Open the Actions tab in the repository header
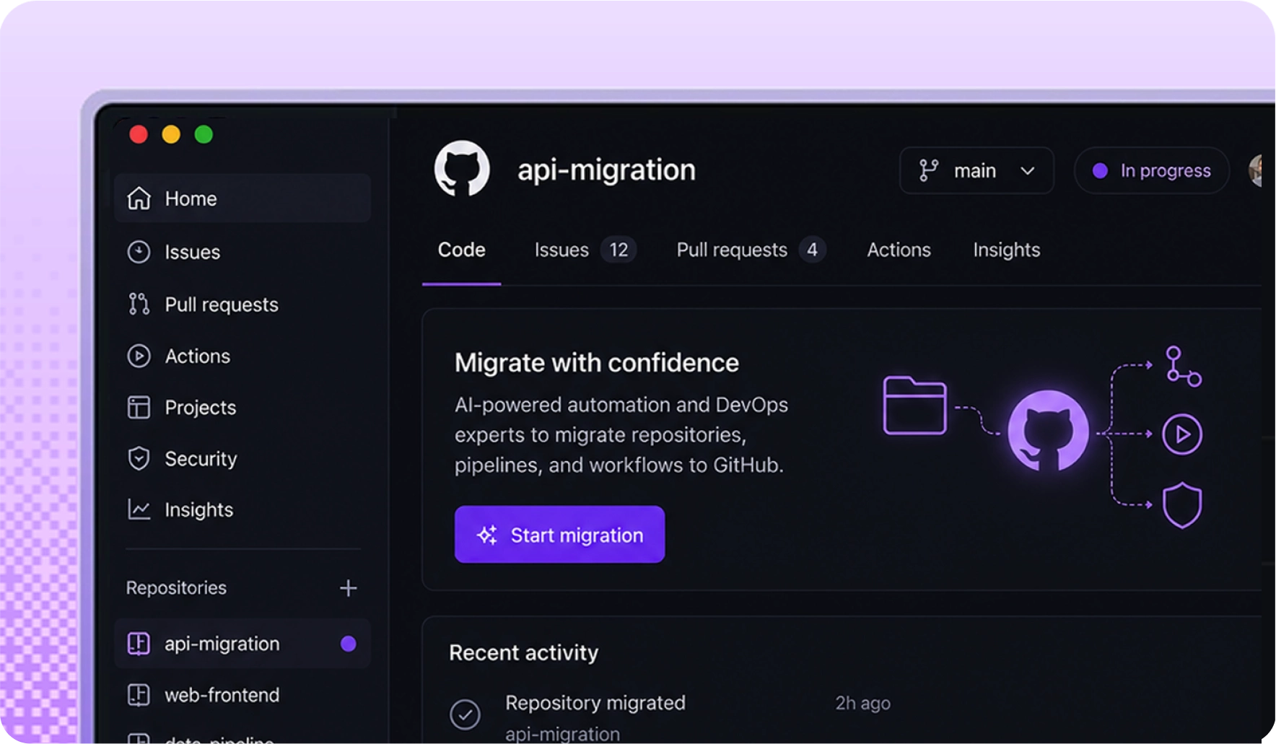The image size is (1276, 744). 899,250
